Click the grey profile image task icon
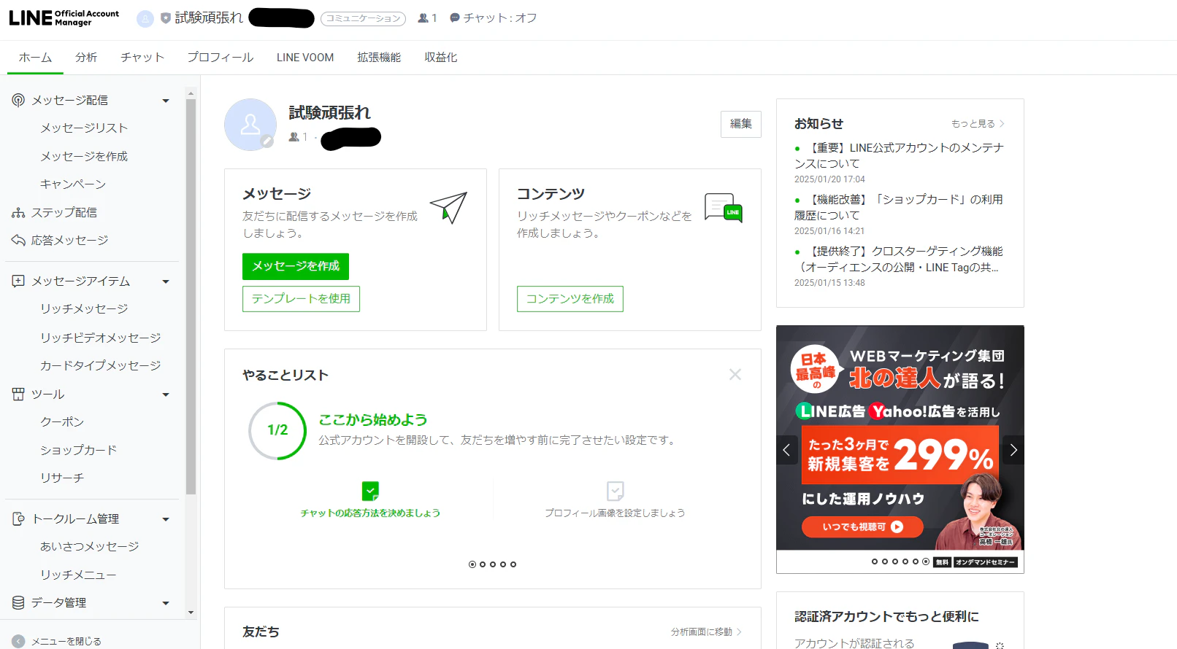The height and width of the screenshot is (649, 1177). (615, 491)
